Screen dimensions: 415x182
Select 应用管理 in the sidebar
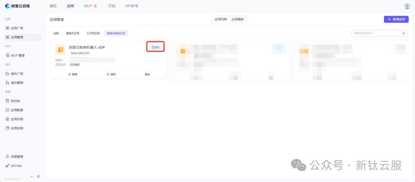(22, 37)
